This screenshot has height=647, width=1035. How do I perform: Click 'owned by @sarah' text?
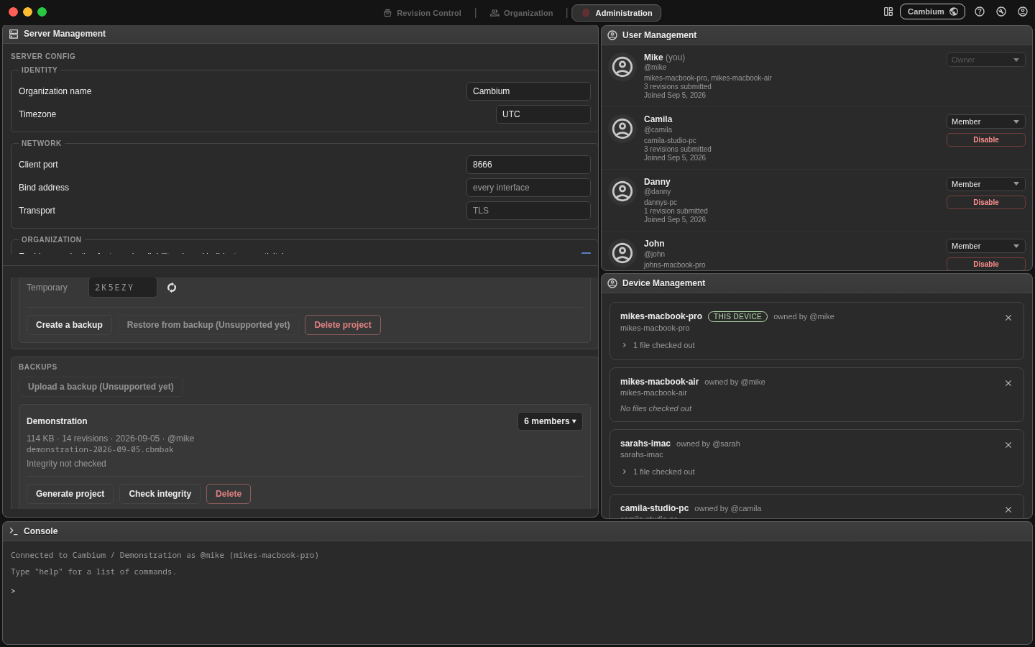pyautogui.click(x=708, y=444)
